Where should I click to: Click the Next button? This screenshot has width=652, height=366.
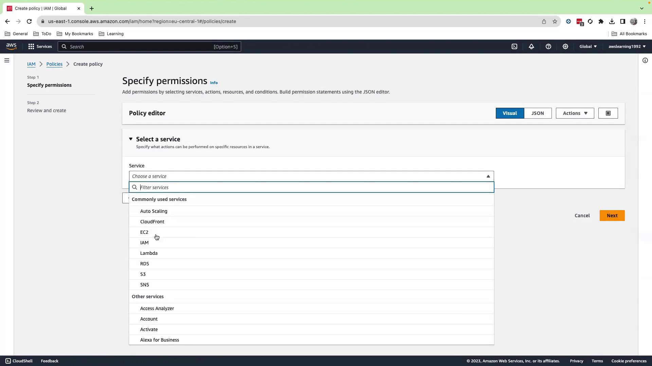pyautogui.click(x=612, y=216)
